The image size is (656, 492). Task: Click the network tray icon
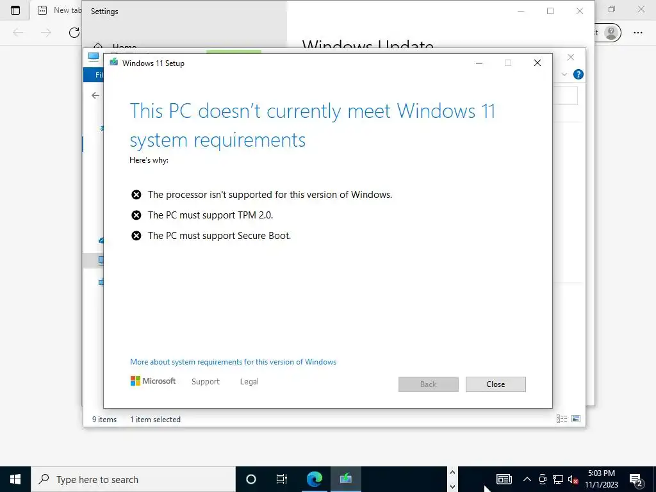[558, 479]
